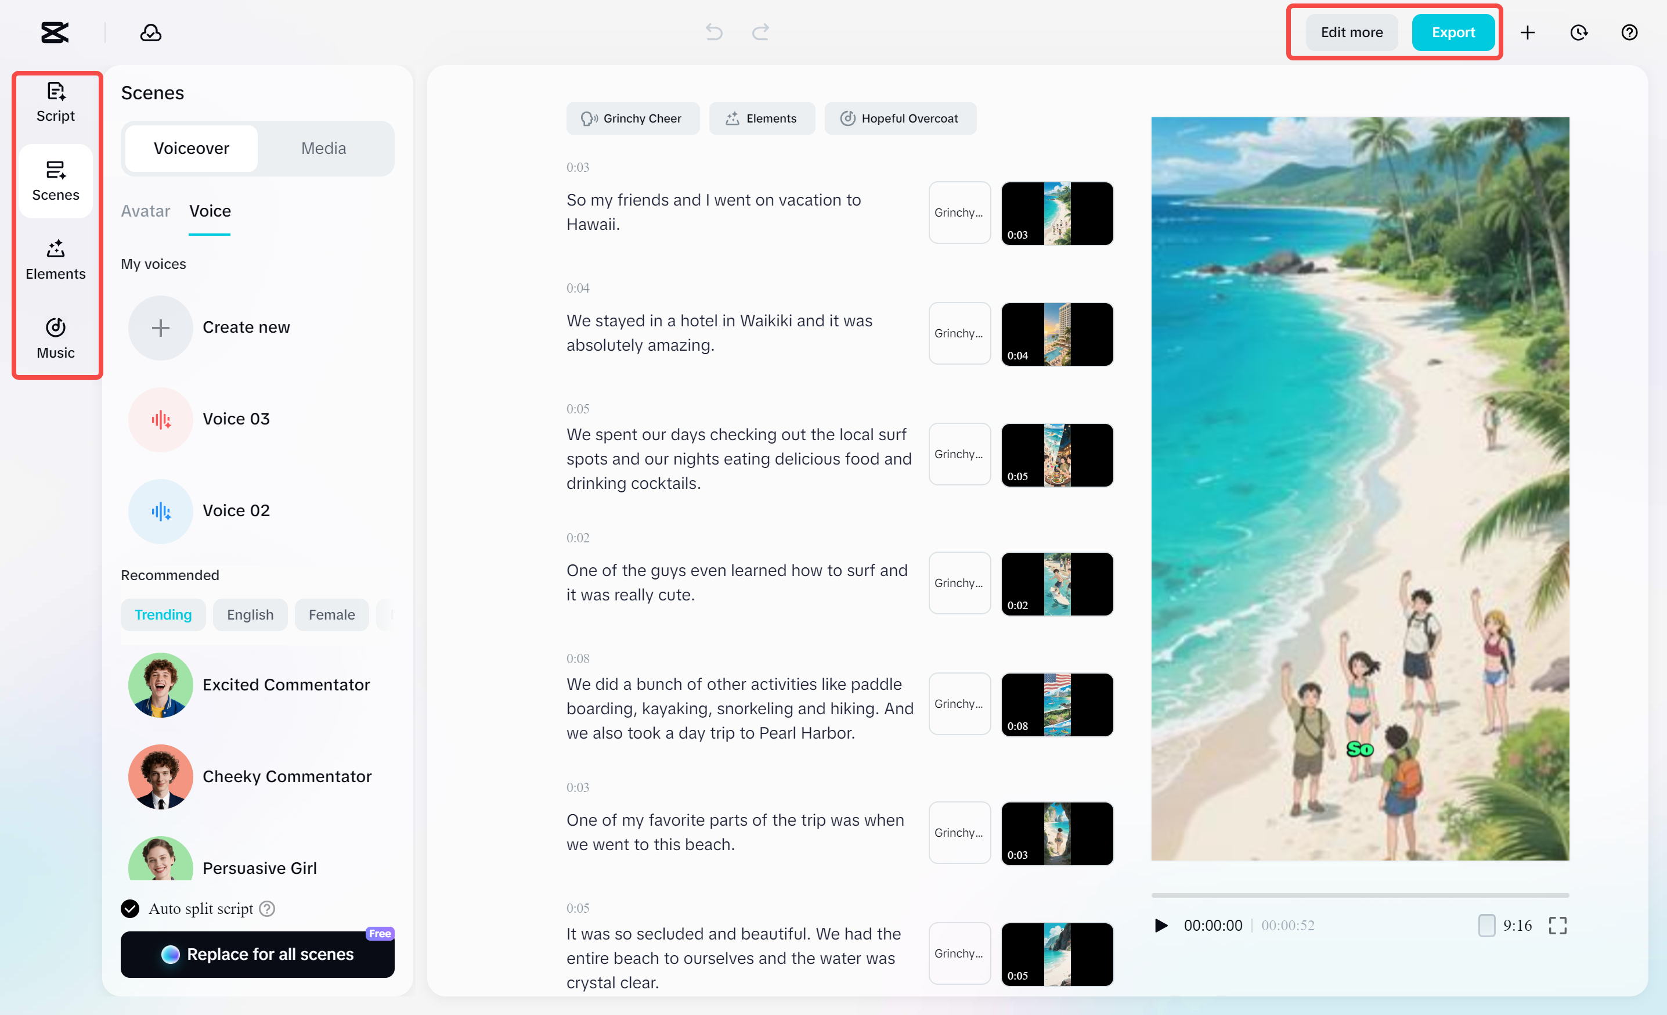Select the Female voice filter
The width and height of the screenshot is (1667, 1015).
click(x=331, y=614)
